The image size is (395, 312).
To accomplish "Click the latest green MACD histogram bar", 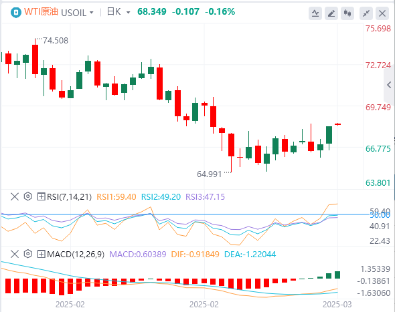I will click(x=337, y=275).
